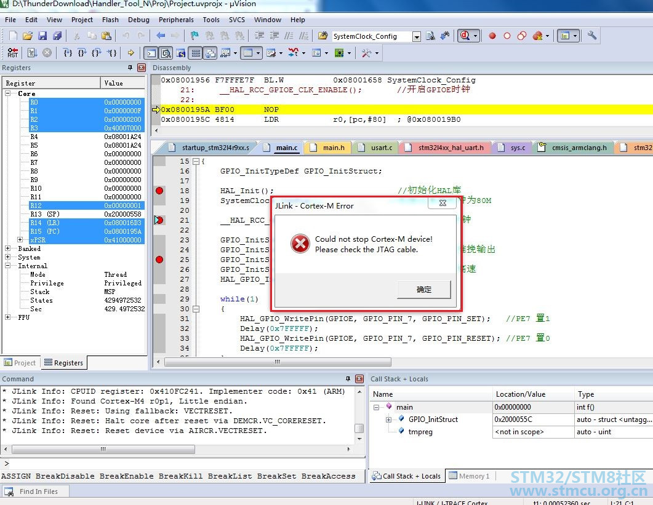Insert breakpoint with solid red circle icon
This screenshot has width=653, height=505.
pos(492,36)
